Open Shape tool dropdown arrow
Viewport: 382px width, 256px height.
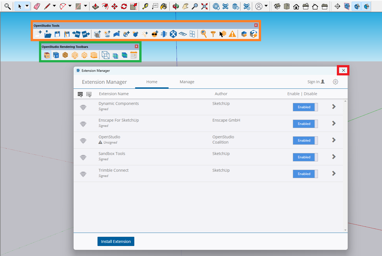click(86, 6)
